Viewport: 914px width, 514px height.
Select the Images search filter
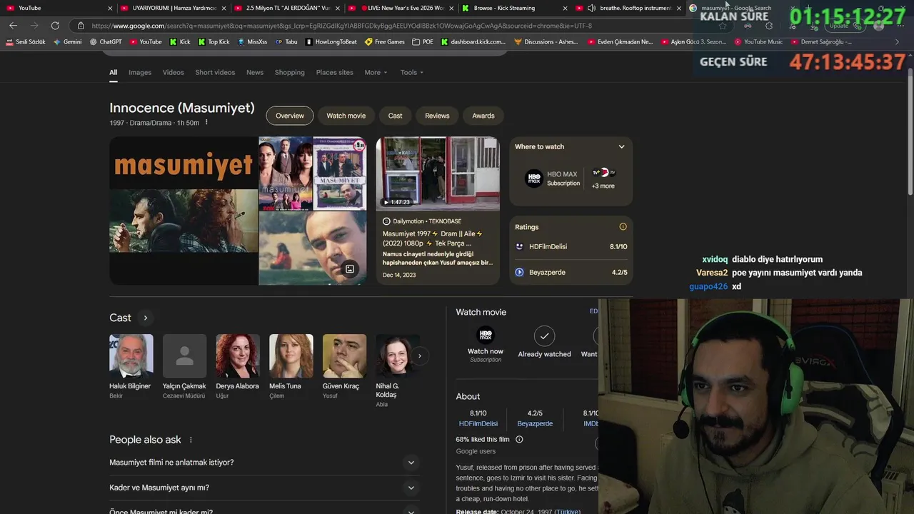tap(140, 72)
